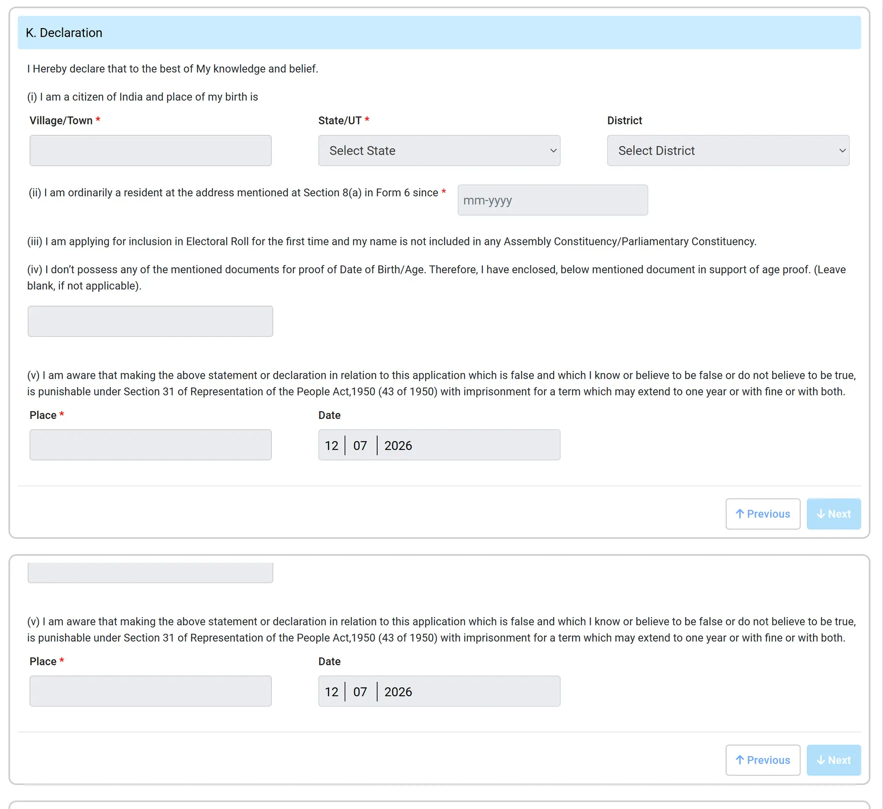This screenshot has width=883, height=809.
Task: Click the K. Declaration section header
Action: click(x=439, y=32)
